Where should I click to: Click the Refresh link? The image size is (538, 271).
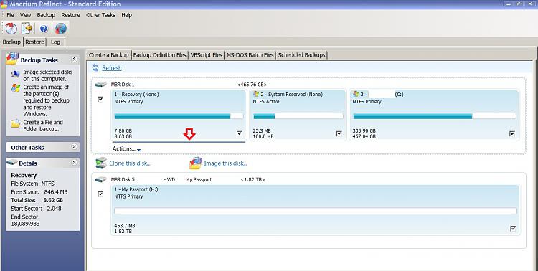[111, 68]
